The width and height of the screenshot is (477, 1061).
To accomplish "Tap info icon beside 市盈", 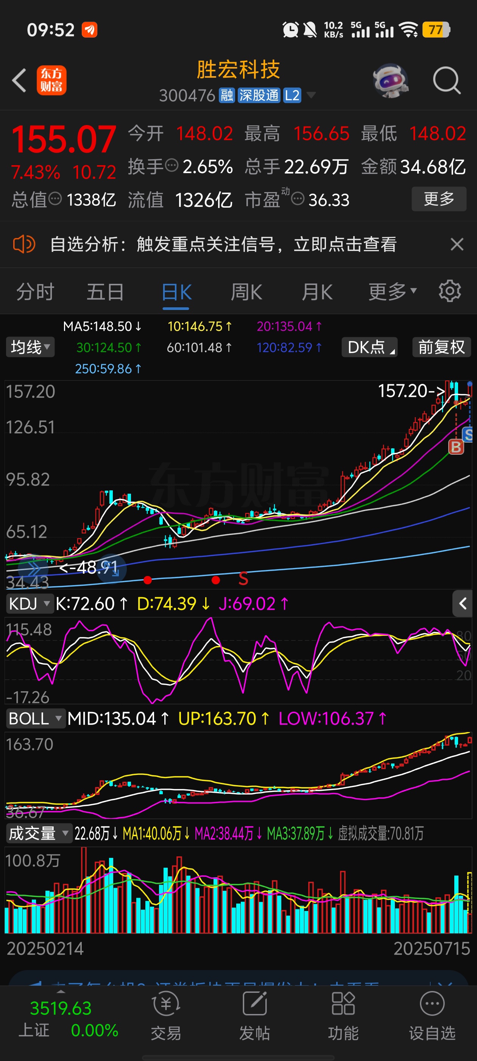I will tap(298, 199).
